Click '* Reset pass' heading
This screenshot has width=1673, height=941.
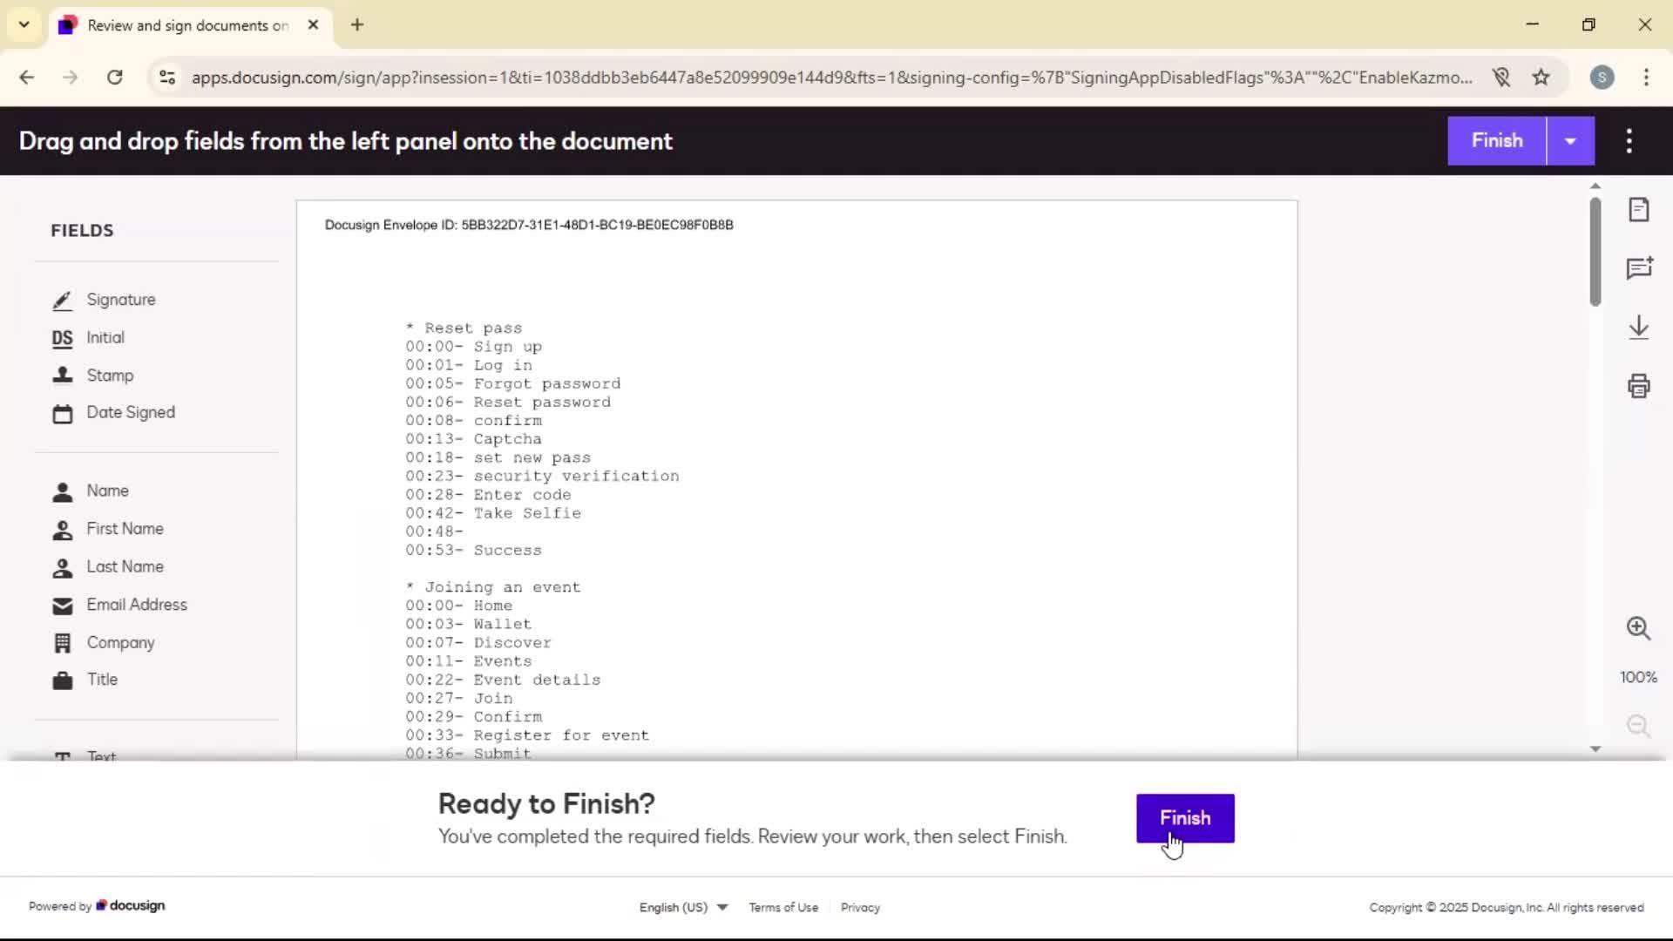coord(464,328)
